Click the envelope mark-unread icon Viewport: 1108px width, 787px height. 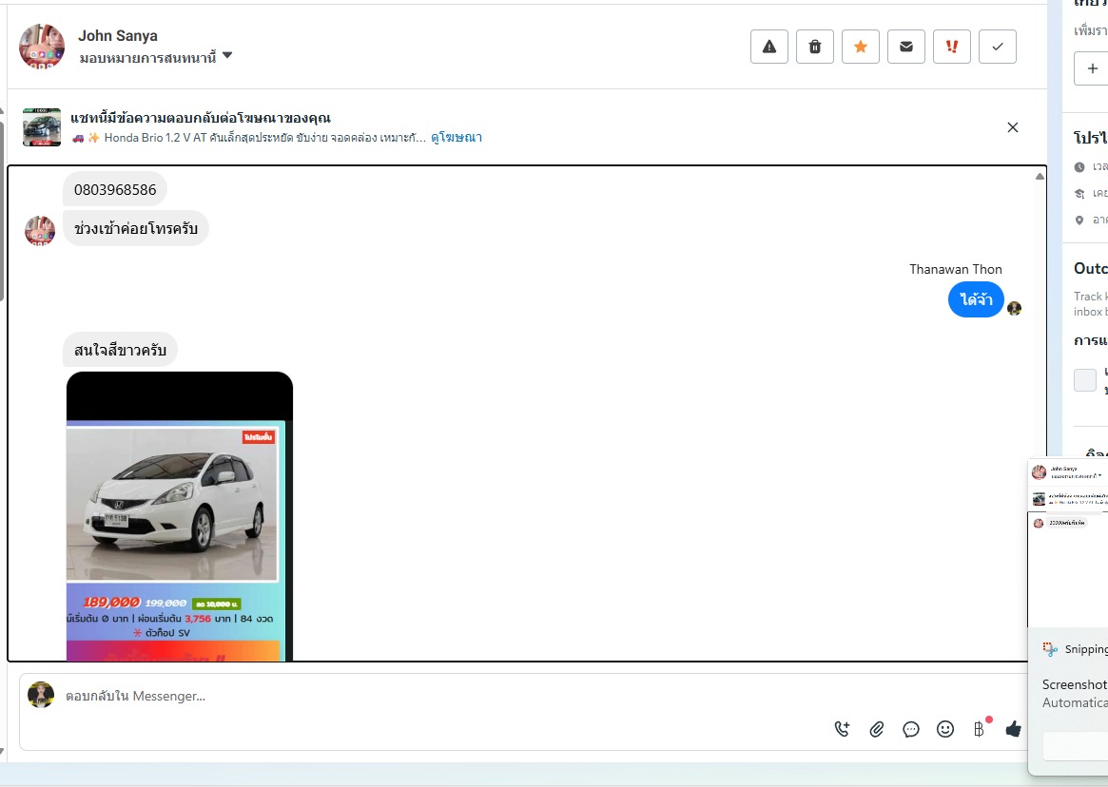[905, 47]
